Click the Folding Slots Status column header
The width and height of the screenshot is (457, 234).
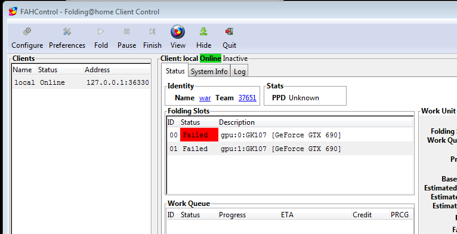(x=199, y=122)
